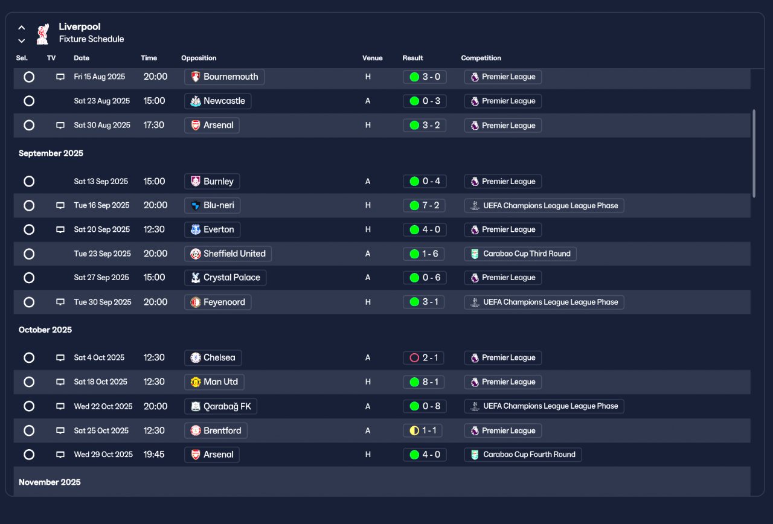
Task: Click TV icon for Blu-neri match
Action: pyautogui.click(x=60, y=206)
